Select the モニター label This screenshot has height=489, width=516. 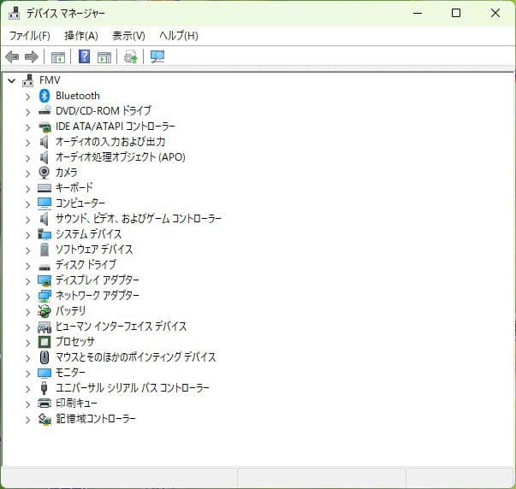tap(70, 372)
